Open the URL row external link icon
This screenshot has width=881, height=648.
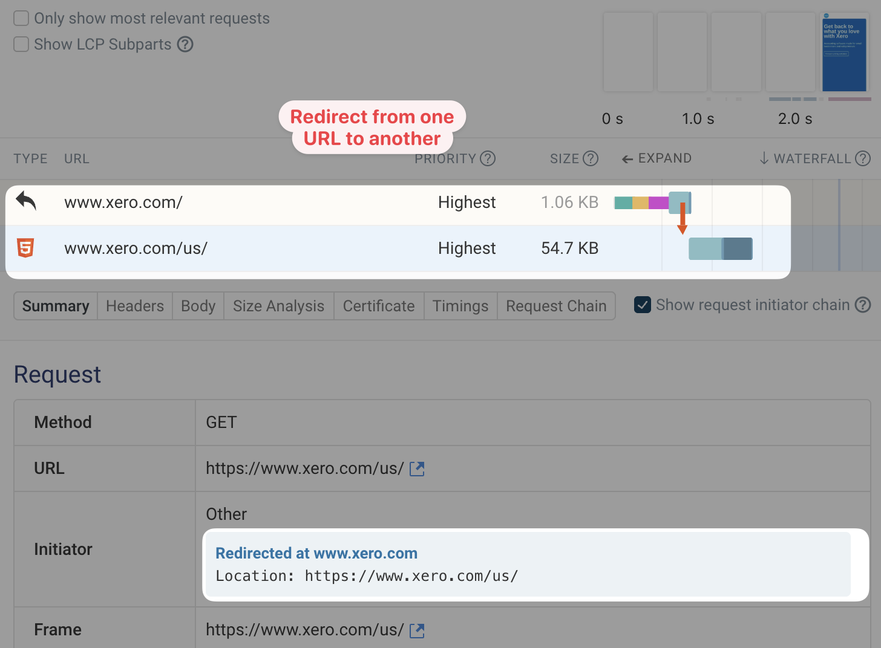[x=417, y=468]
